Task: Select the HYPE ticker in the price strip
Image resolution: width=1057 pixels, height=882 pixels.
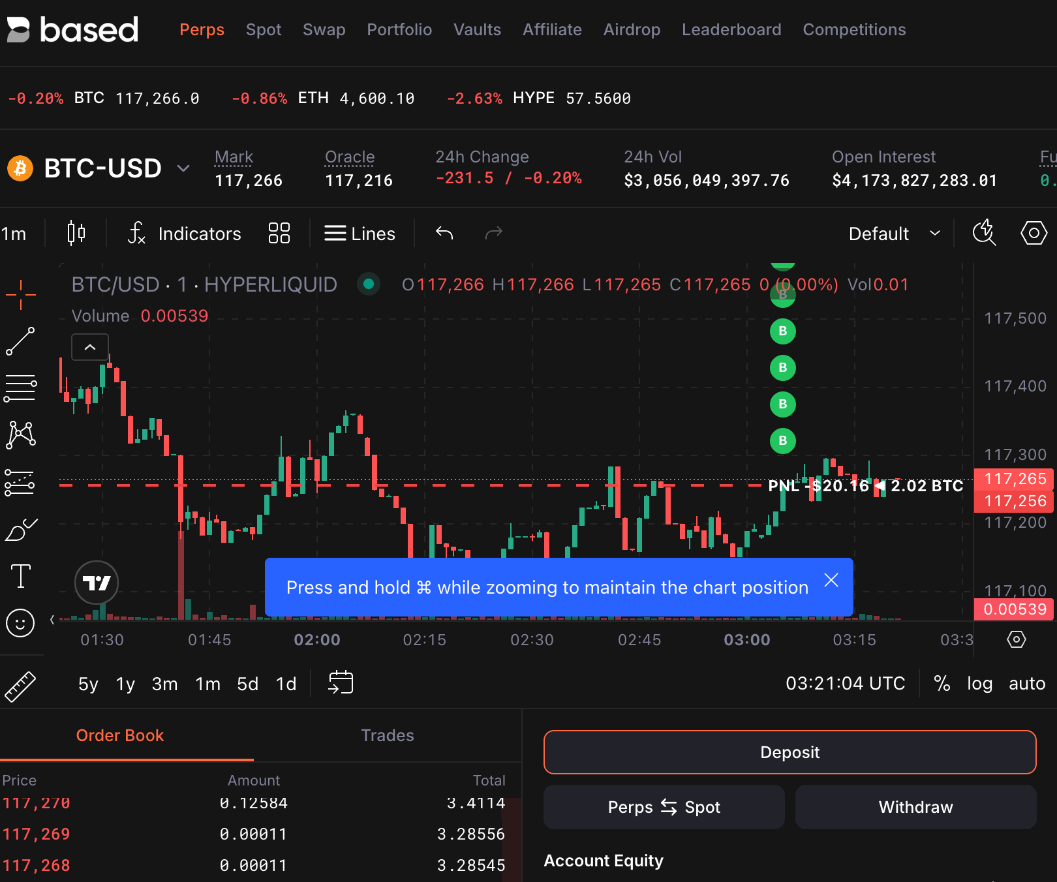Action: (x=539, y=98)
